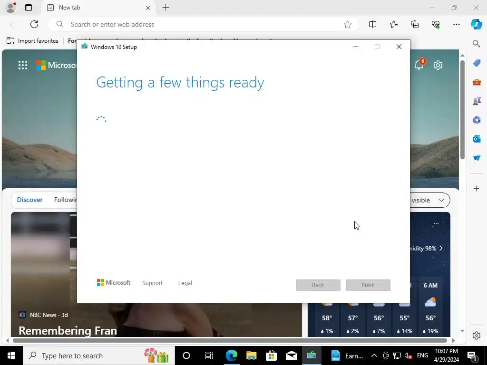
Task: Open the Edge profile avatar icon
Action: point(11,8)
